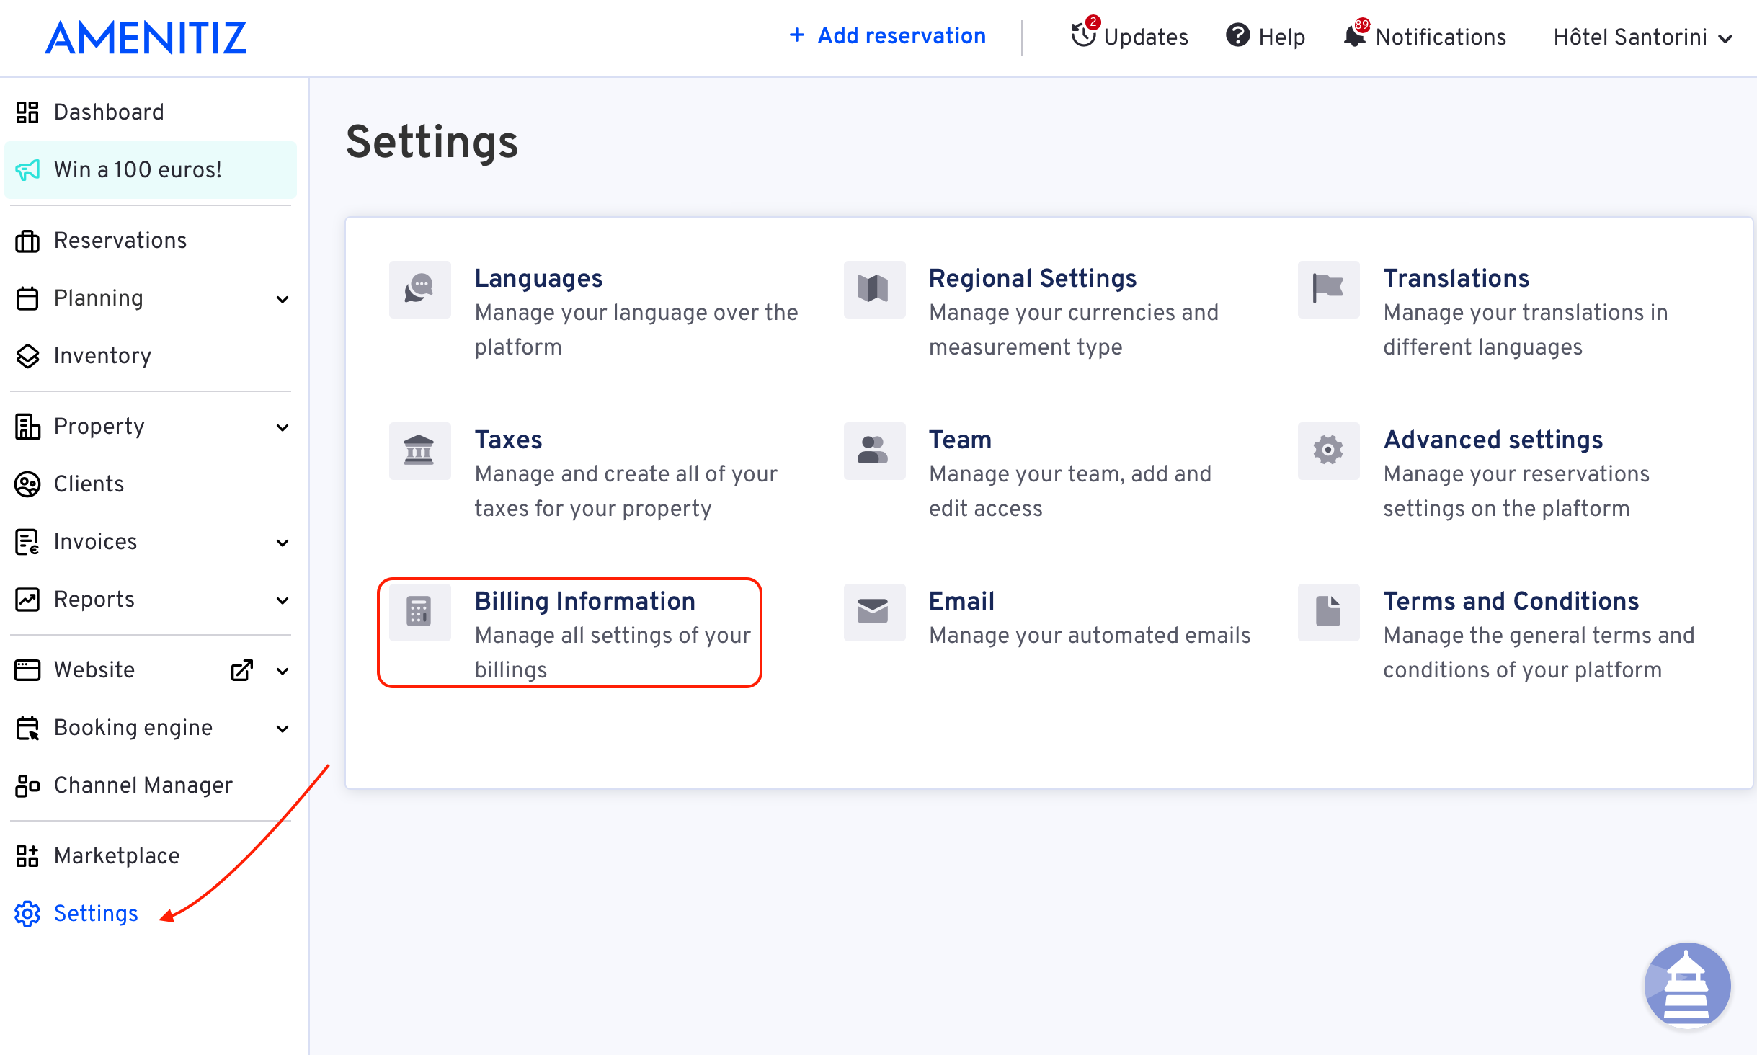Expand the Invoices submenu chevron

click(283, 543)
